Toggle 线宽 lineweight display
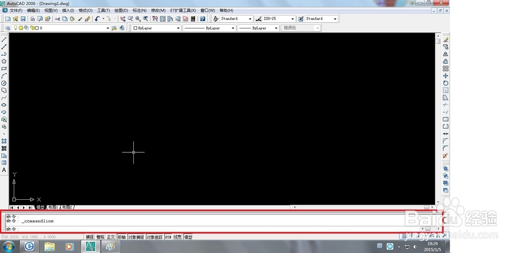Viewport: 527px width, 253px height. point(178,237)
